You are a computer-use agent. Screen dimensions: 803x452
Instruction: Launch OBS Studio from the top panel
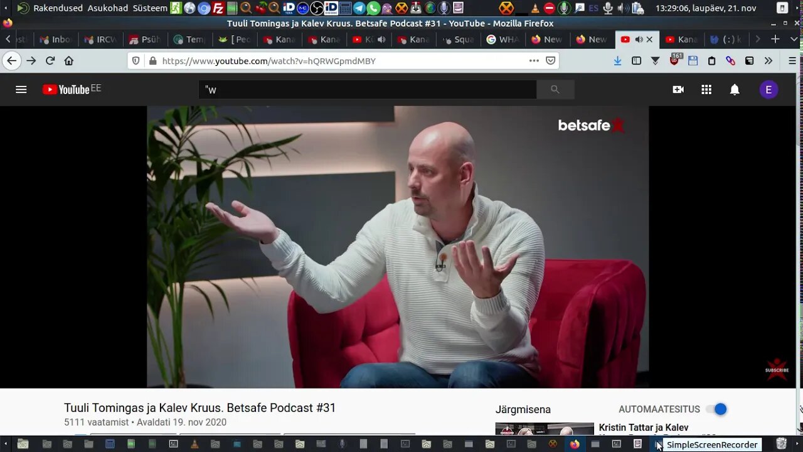coord(317,8)
